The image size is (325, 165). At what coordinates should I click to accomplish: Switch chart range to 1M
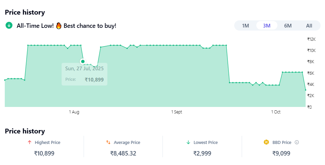pyautogui.click(x=245, y=26)
